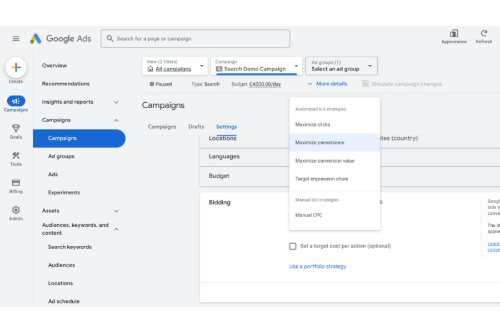This screenshot has height=333, width=500.
Task: Select Maximize clicks bid strategy
Action: [334, 124]
